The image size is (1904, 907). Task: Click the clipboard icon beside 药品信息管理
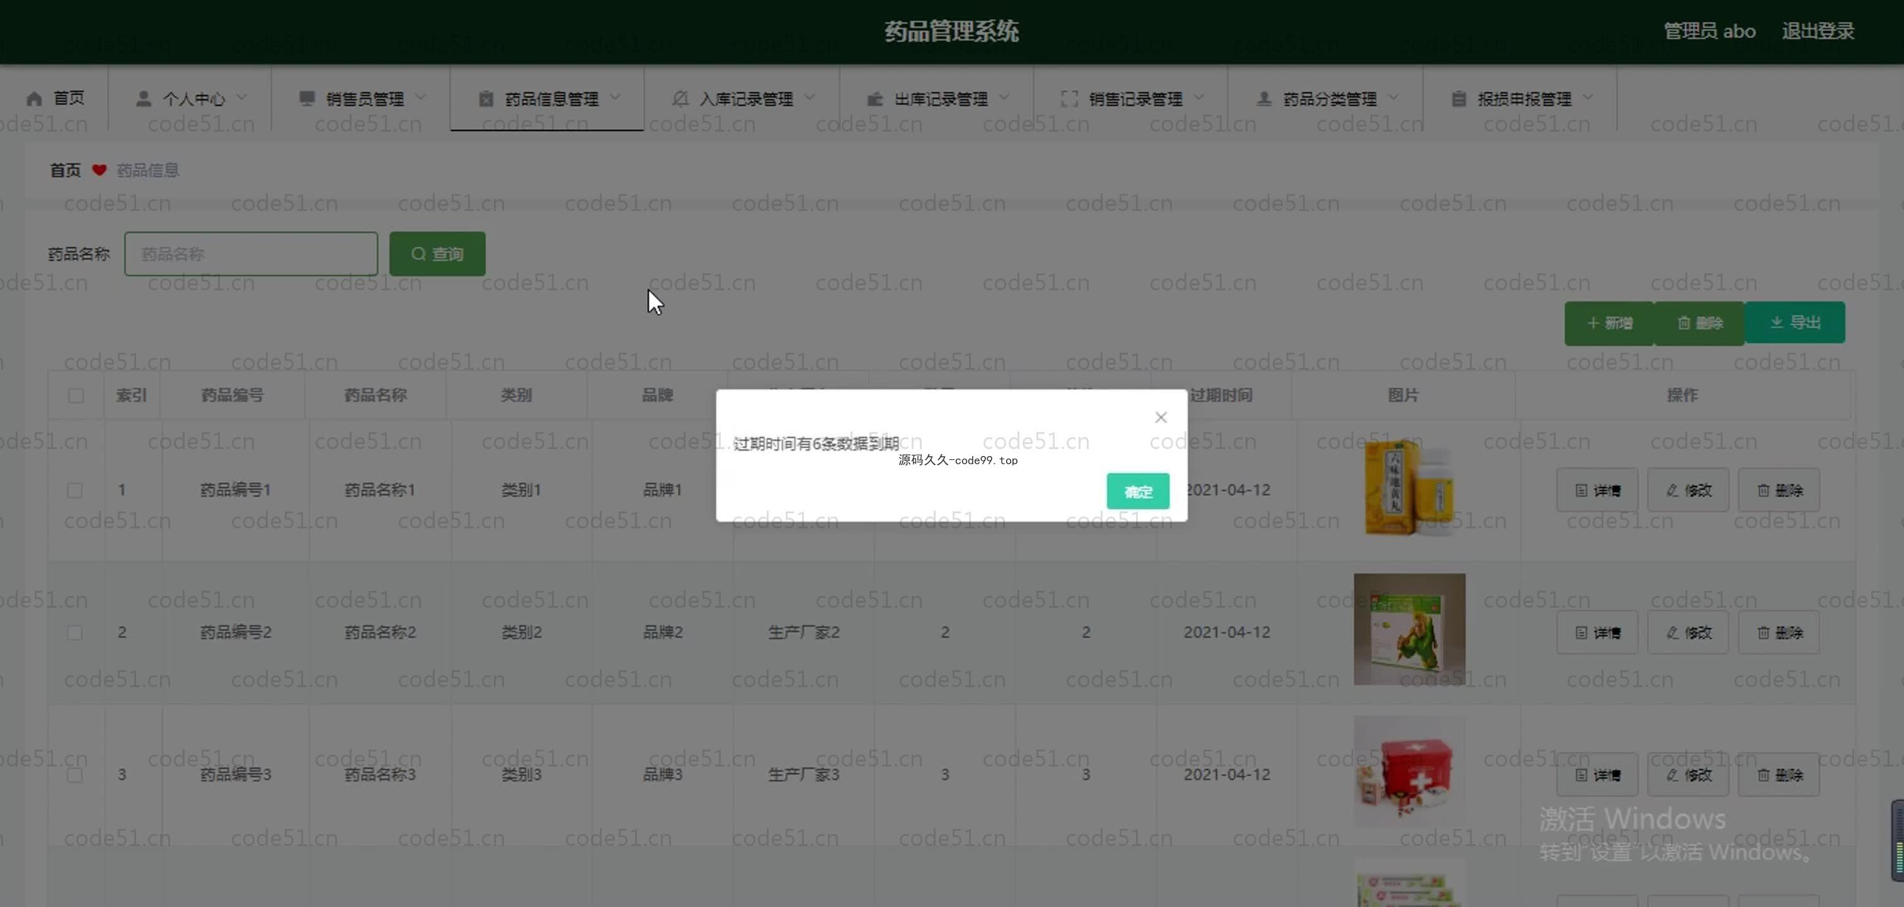486,99
